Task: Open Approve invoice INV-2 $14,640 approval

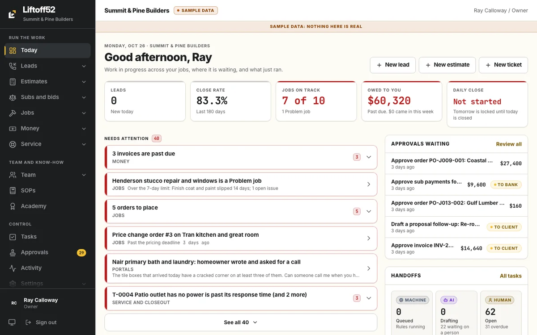Action: (x=456, y=248)
